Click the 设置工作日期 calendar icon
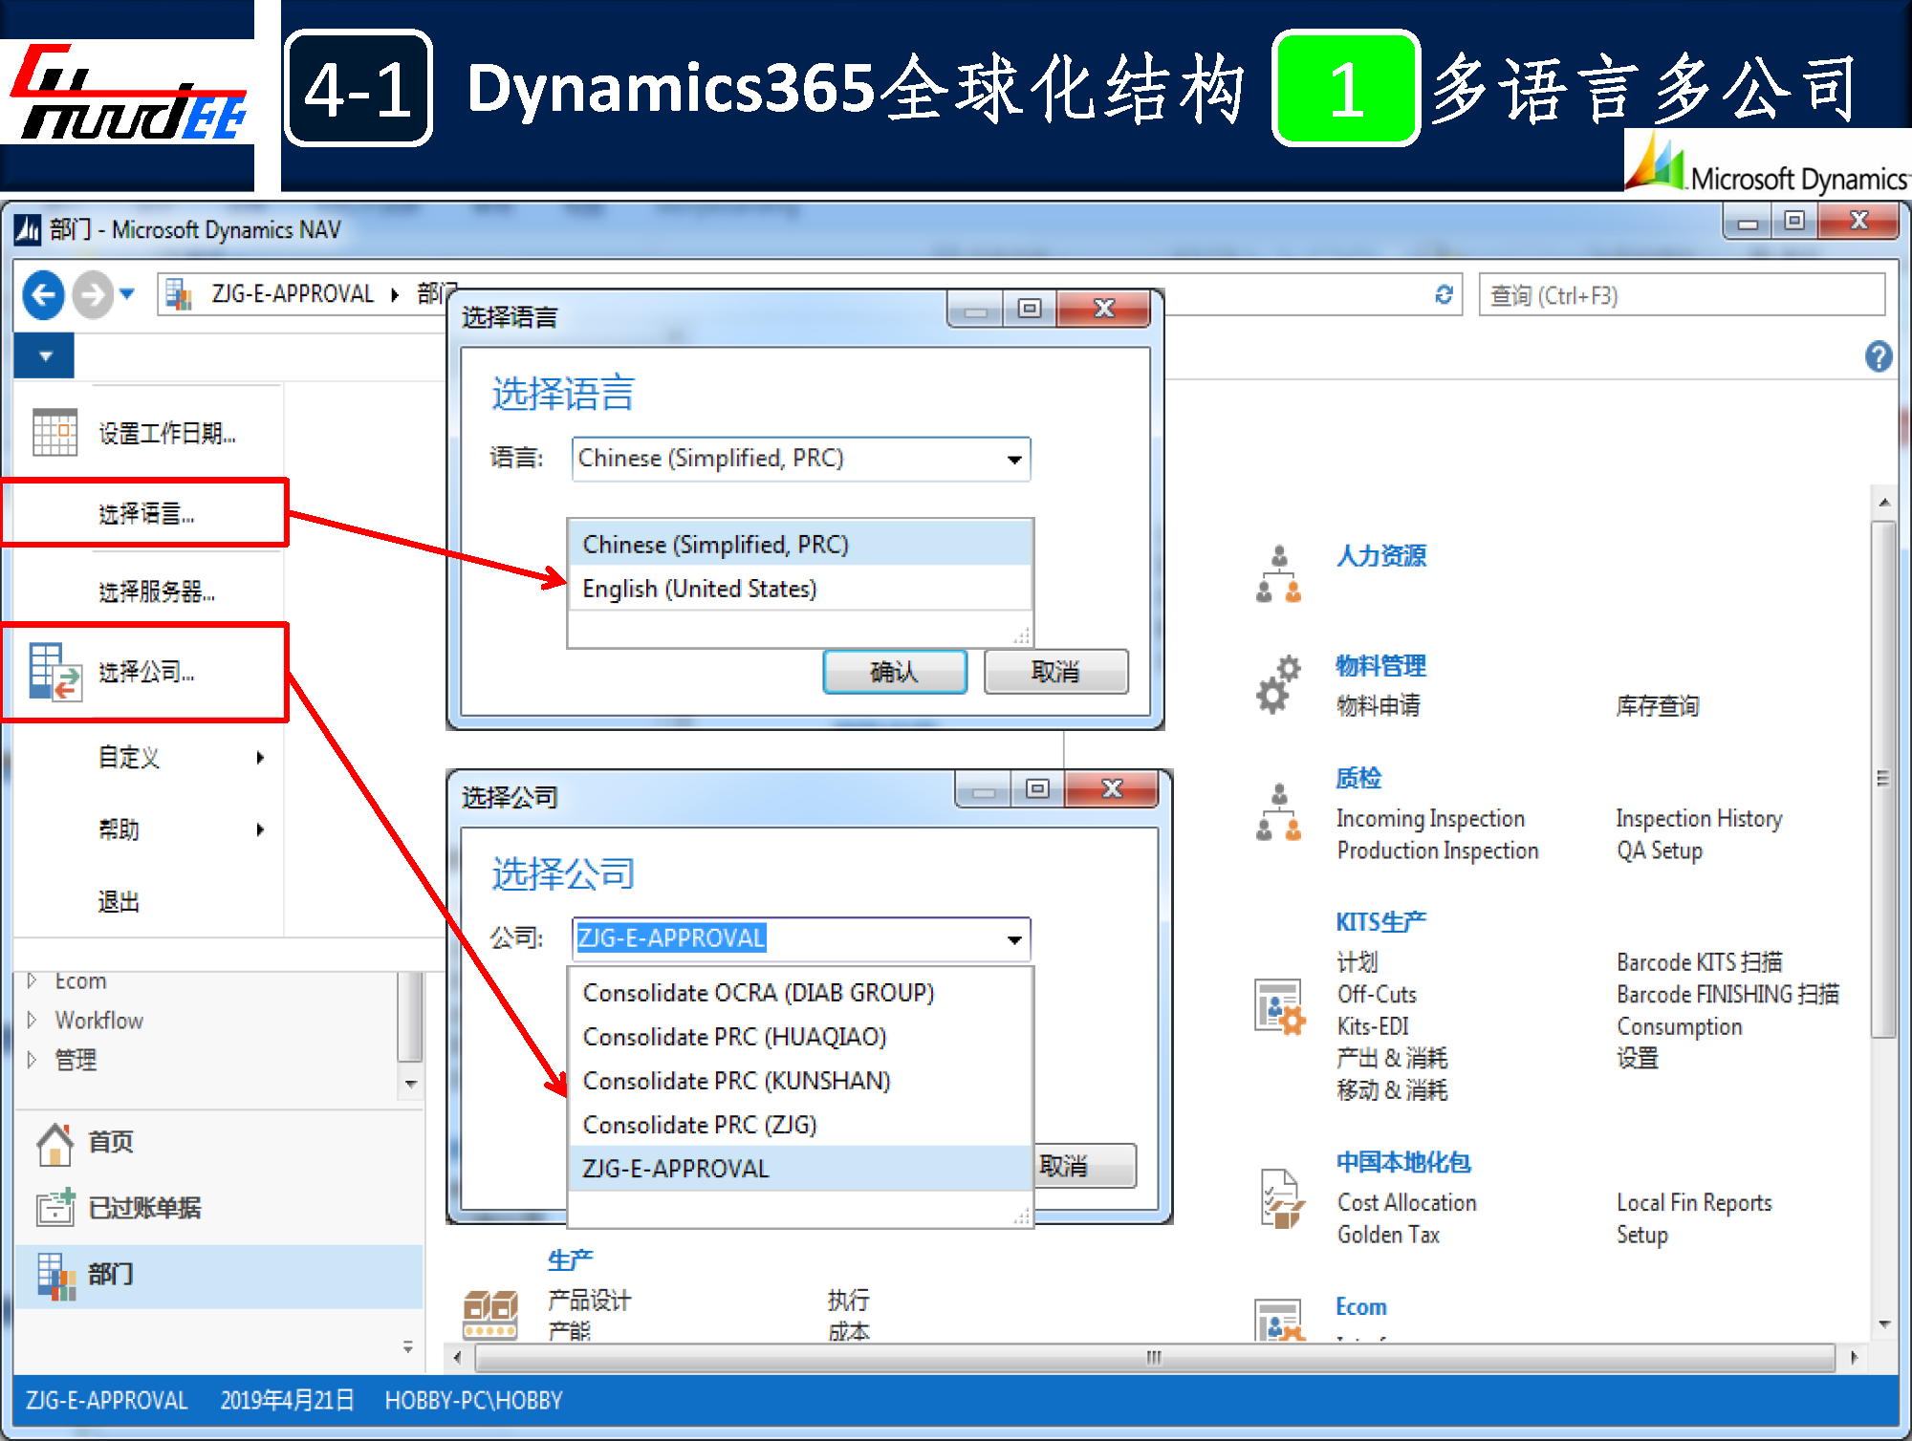 [54, 432]
